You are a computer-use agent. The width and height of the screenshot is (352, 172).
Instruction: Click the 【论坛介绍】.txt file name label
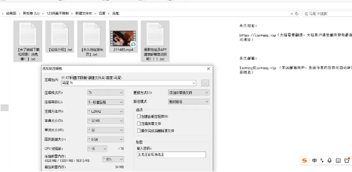(x=60, y=50)
